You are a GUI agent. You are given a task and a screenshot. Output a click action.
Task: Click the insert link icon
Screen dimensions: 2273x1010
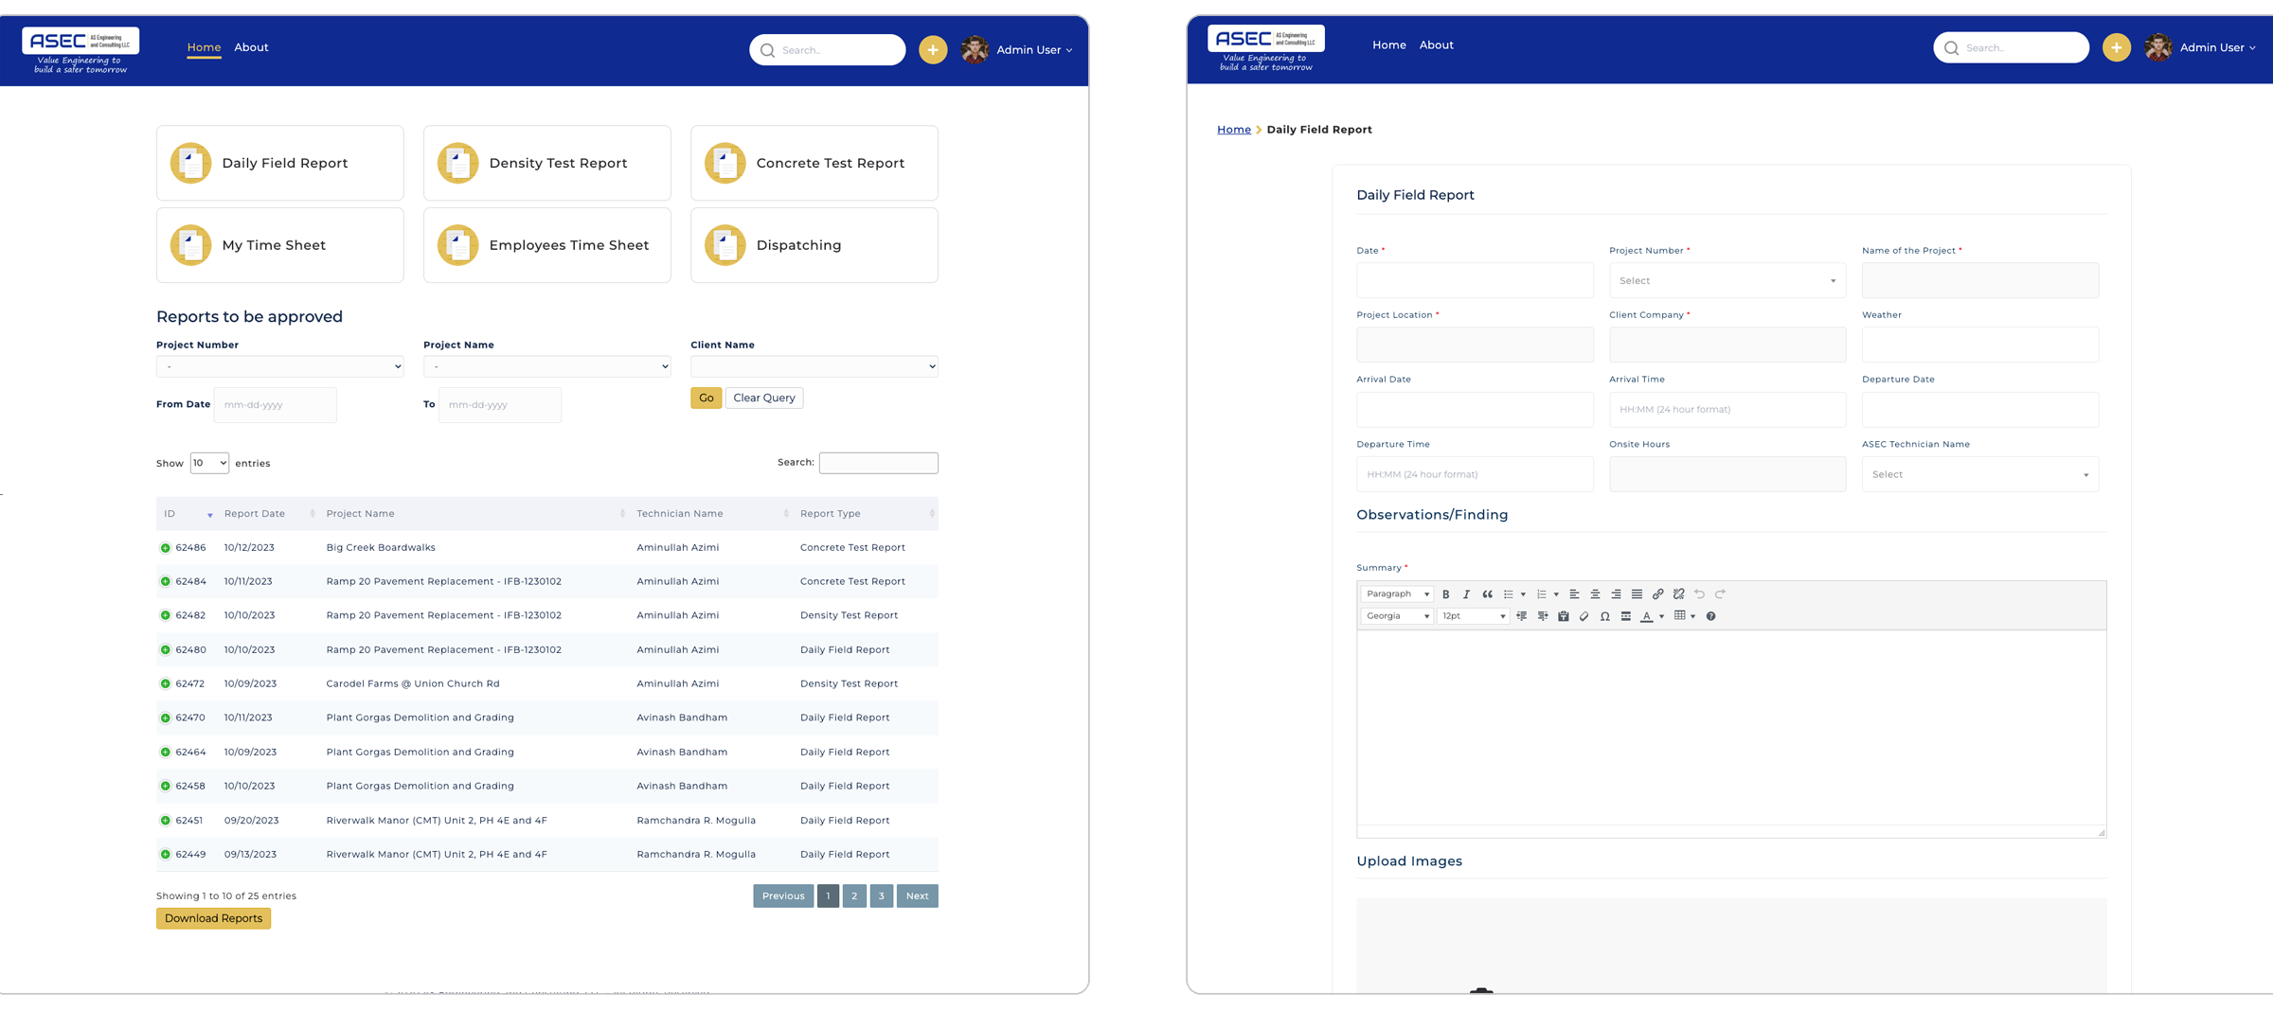[1657, 594]
